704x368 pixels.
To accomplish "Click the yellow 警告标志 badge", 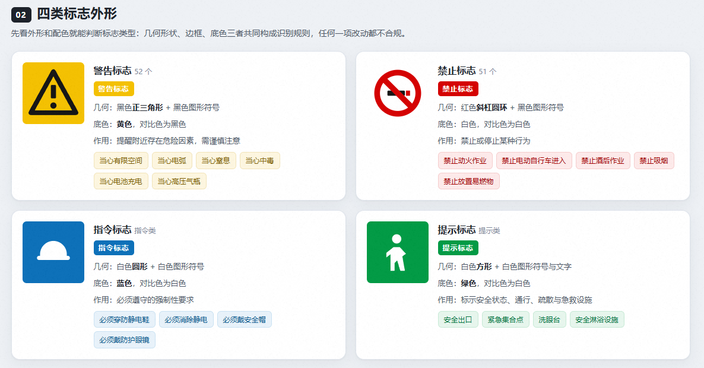I will 113,89.
